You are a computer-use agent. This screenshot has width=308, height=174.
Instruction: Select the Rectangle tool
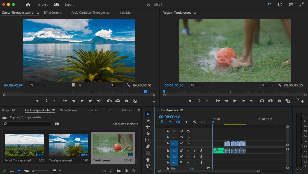point(148,153)
